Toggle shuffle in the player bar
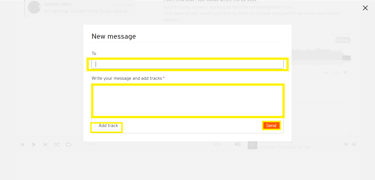This screenshot has width=375, height=180. (x=57, y=144)
